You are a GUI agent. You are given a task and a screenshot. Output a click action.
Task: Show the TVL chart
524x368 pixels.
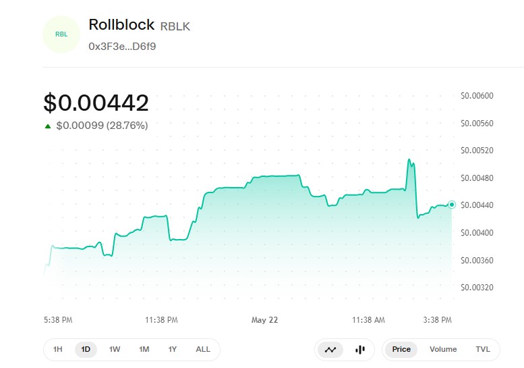483,349
